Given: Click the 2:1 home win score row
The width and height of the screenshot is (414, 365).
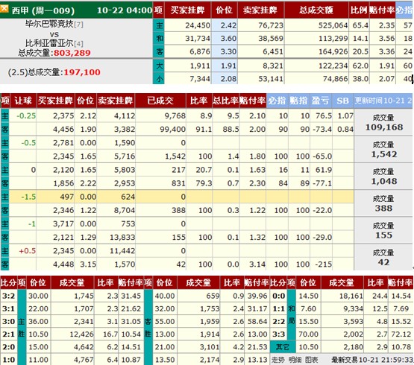Looking at the screenshot, I should click(72, 334).
